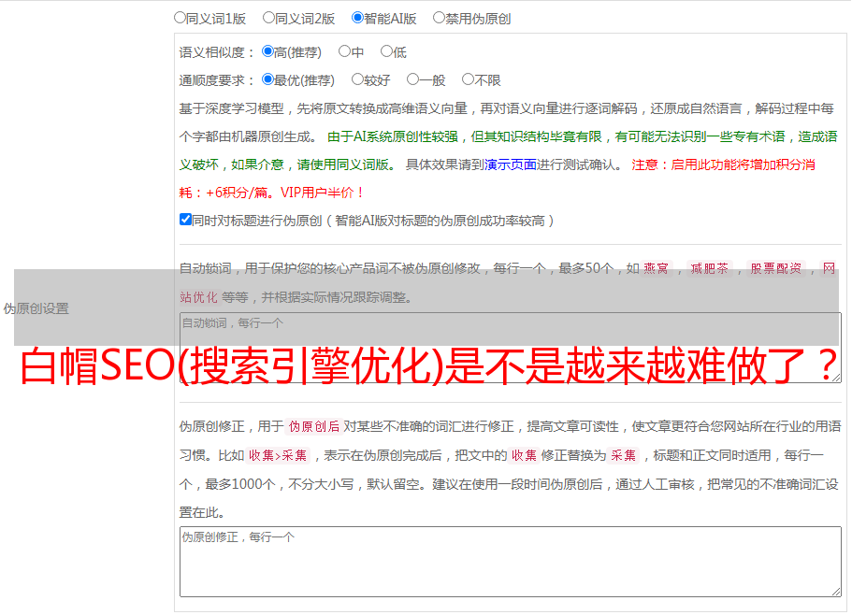Click the 减肥茶 example keyword tag

[710, 268]
